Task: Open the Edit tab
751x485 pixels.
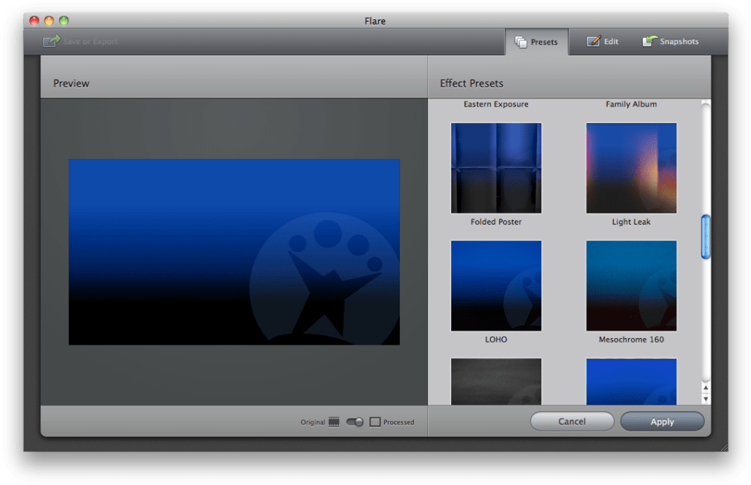Action: tap(603, 42)
